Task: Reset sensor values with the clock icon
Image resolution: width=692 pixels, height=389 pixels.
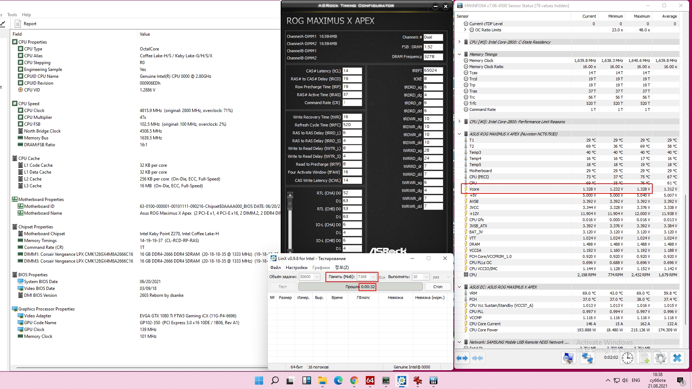Action: [627, 358]
